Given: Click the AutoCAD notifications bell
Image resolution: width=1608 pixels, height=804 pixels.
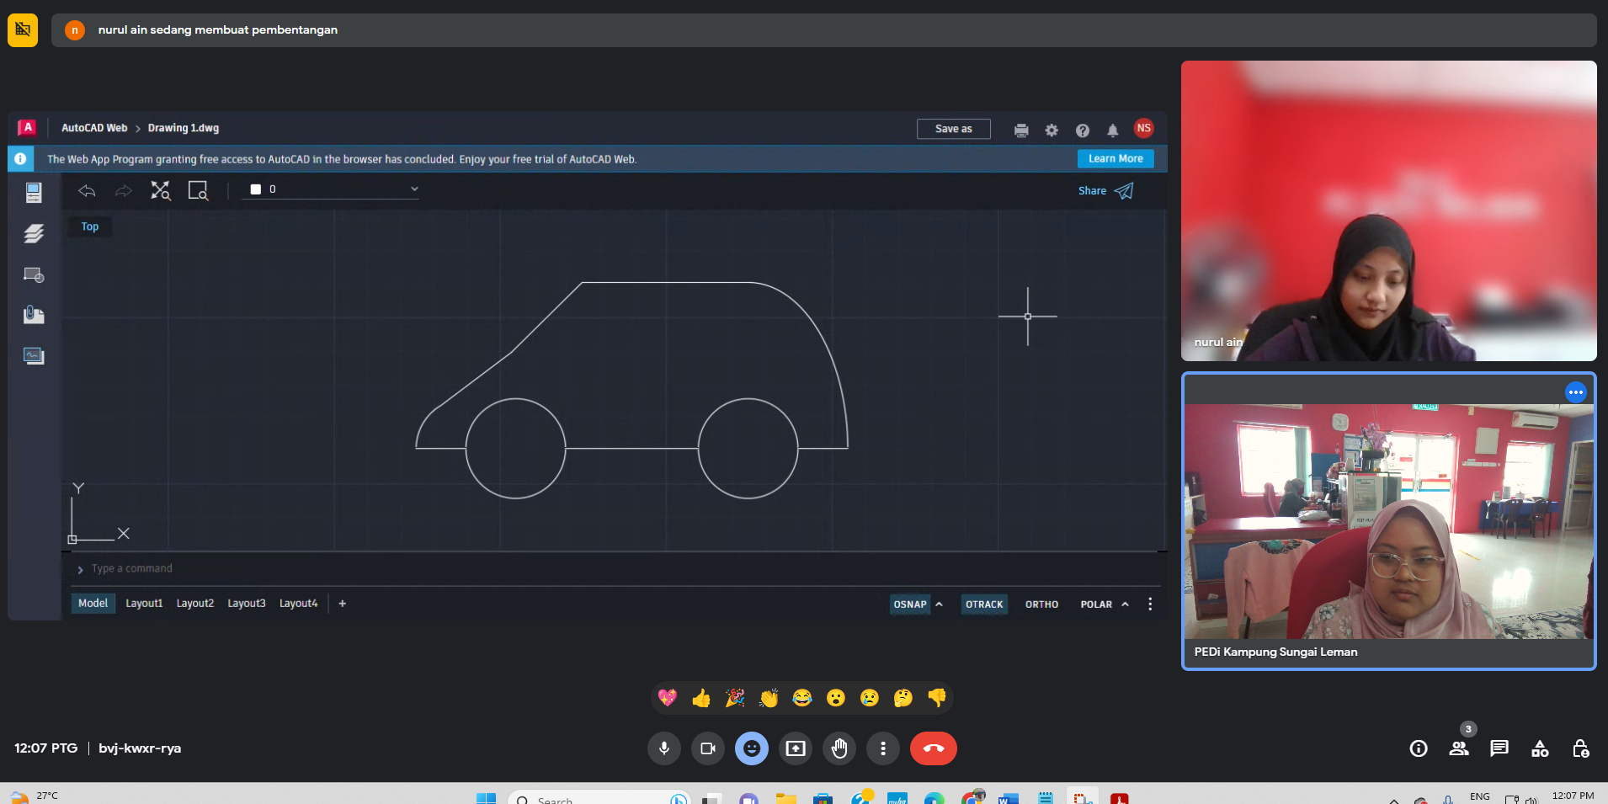Looking at the screenshot, I should tap(1112, 130).
